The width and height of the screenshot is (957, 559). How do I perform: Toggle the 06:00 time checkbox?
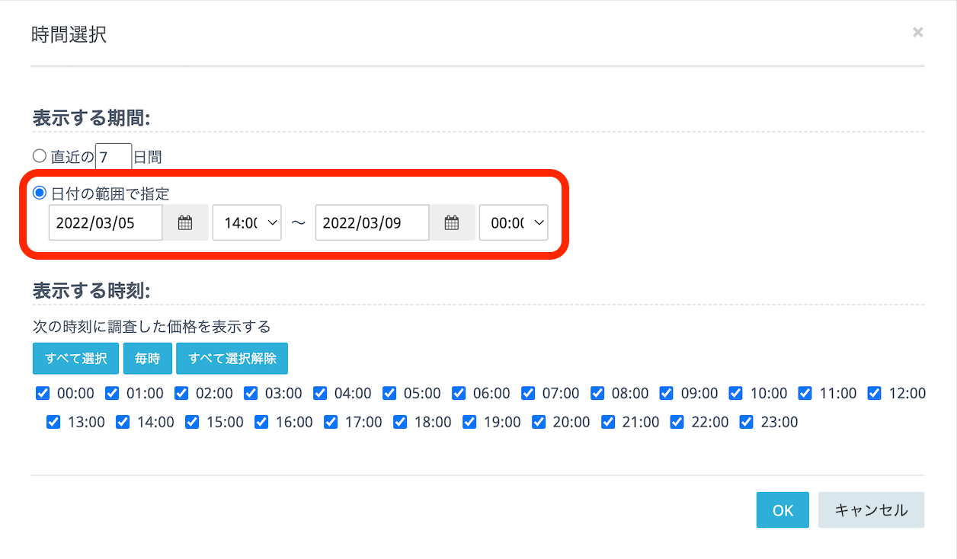pyautogui.click(x=459, y=393)
